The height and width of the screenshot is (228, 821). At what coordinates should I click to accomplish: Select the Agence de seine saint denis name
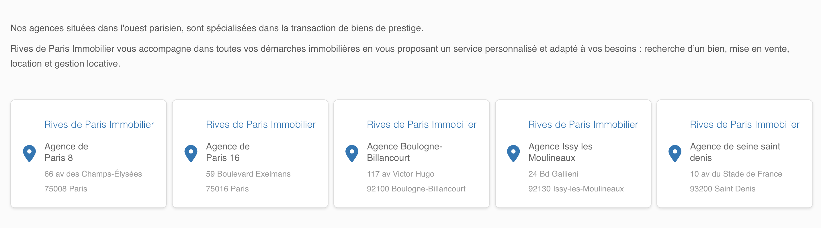click(735, 152)
